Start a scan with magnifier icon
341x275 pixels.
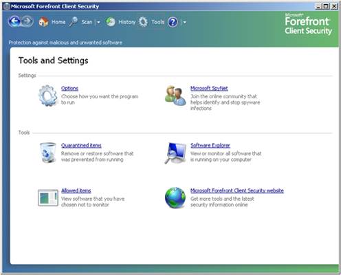(x=74, y=22)
